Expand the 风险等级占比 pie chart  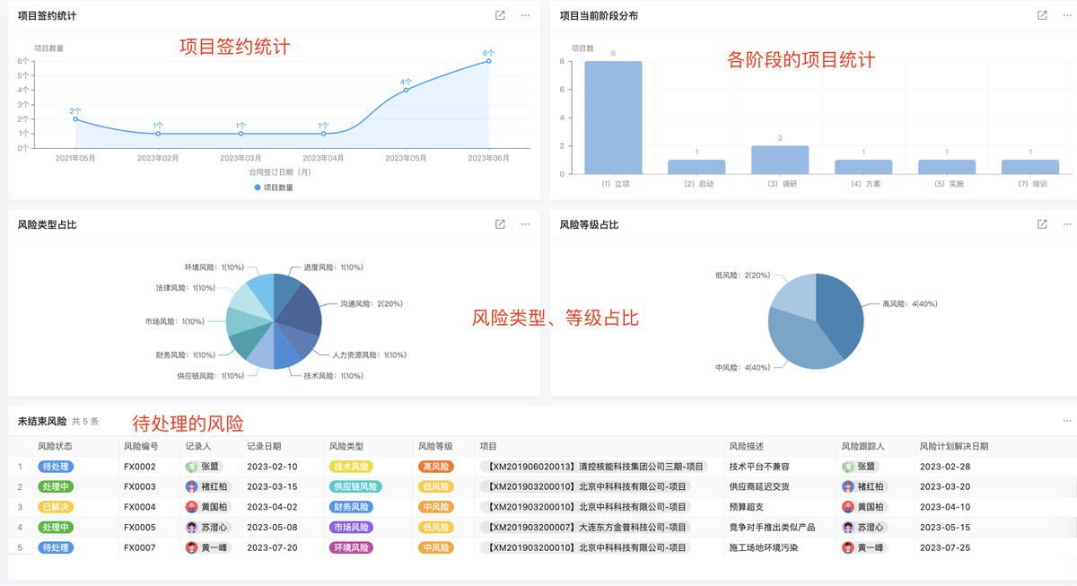(x=1042, y=224)
